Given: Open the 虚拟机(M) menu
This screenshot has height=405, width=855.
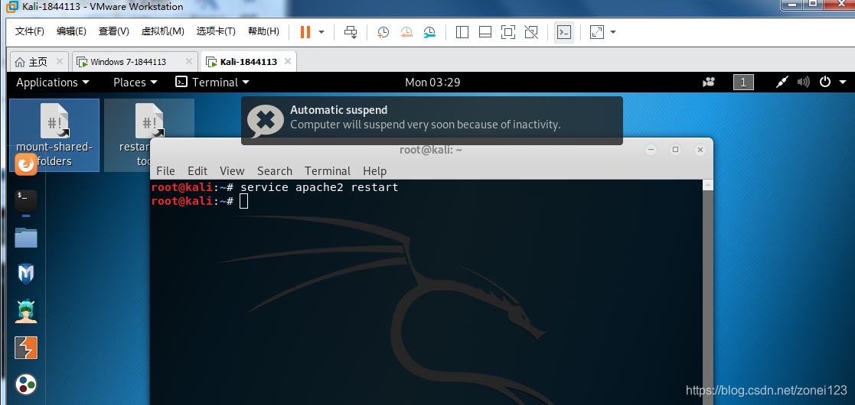Looking at the screenshot, I should [x=162, y=31].
